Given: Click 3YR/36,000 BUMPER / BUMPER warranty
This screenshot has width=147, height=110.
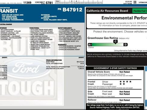Looking at the screenshot, I should (x=70, y=46).
